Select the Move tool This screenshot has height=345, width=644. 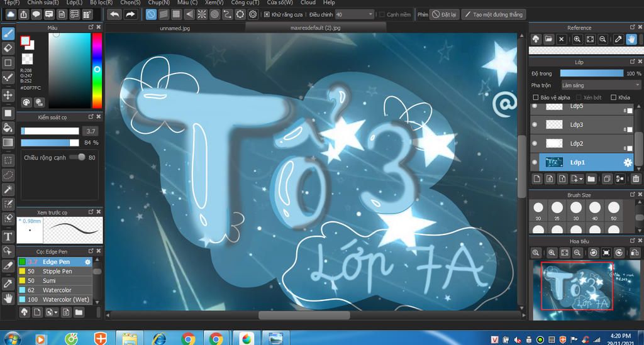[8, 95]
